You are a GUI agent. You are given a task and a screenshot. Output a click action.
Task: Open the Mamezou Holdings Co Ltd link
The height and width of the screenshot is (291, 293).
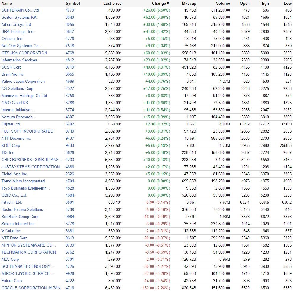click(24, 96)
